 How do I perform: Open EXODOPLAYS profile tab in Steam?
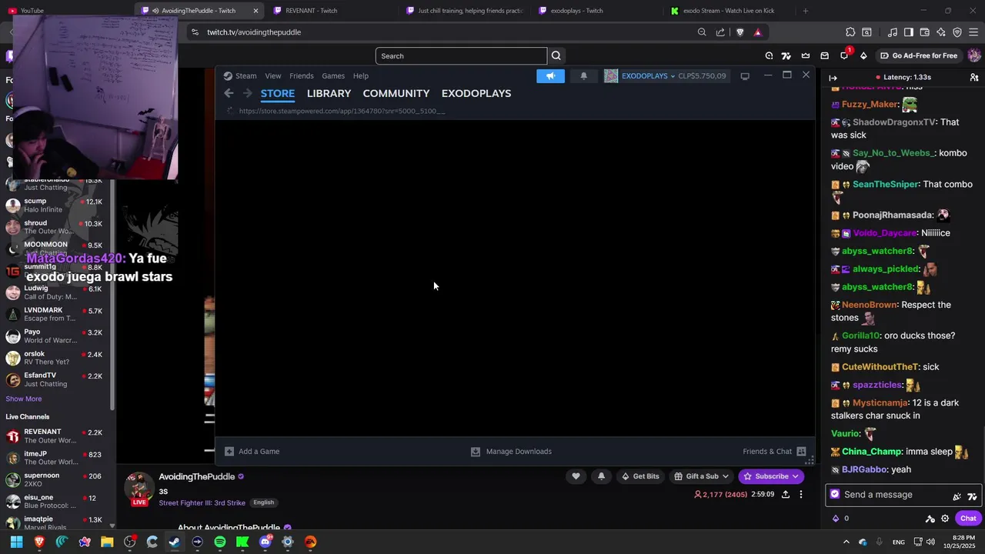476,93
